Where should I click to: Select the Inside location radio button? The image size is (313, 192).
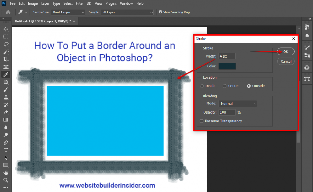[x=201, y=86]
